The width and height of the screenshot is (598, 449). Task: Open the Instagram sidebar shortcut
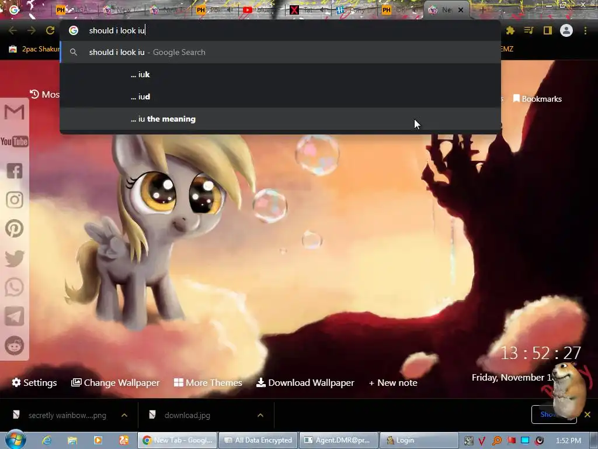(x=15, y=200)
